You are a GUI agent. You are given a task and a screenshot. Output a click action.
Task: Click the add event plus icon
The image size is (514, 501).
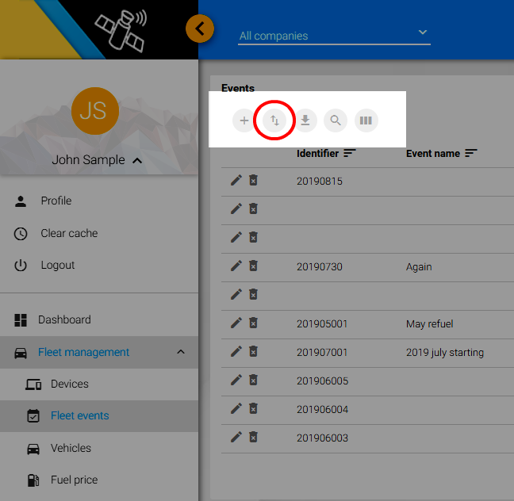click(244, 120)
